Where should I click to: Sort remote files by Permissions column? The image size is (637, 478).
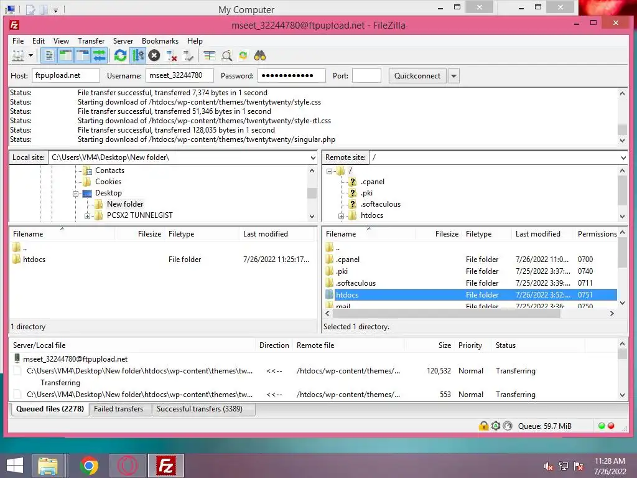click(x=597, y=234)
